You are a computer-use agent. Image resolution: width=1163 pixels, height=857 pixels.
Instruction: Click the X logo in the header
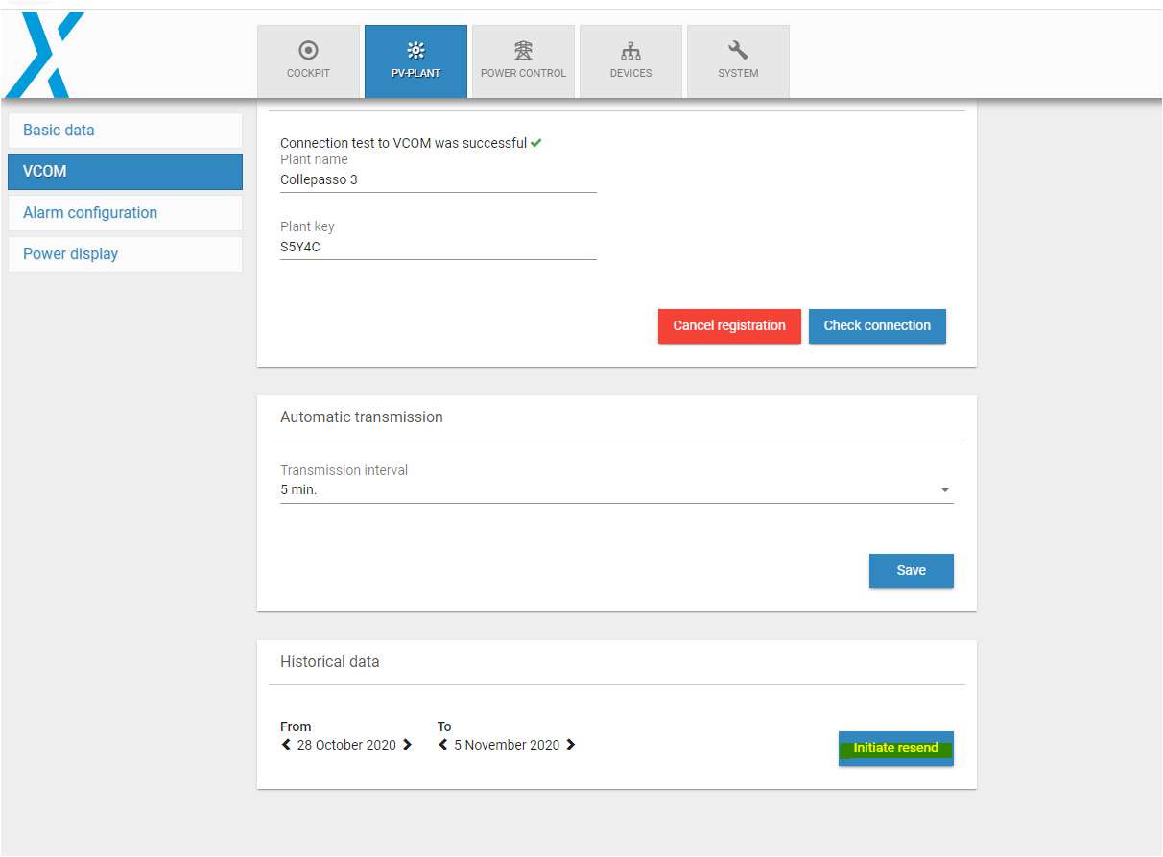pos(46,54)
